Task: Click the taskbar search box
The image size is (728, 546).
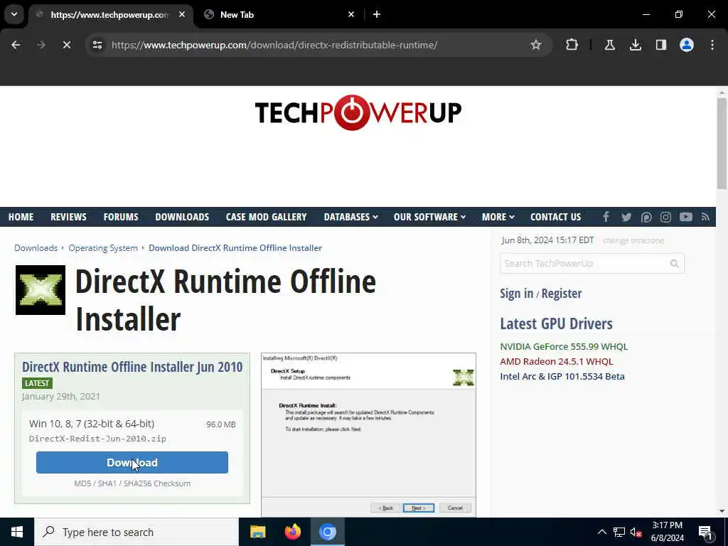Action: [x=136, y=532]
